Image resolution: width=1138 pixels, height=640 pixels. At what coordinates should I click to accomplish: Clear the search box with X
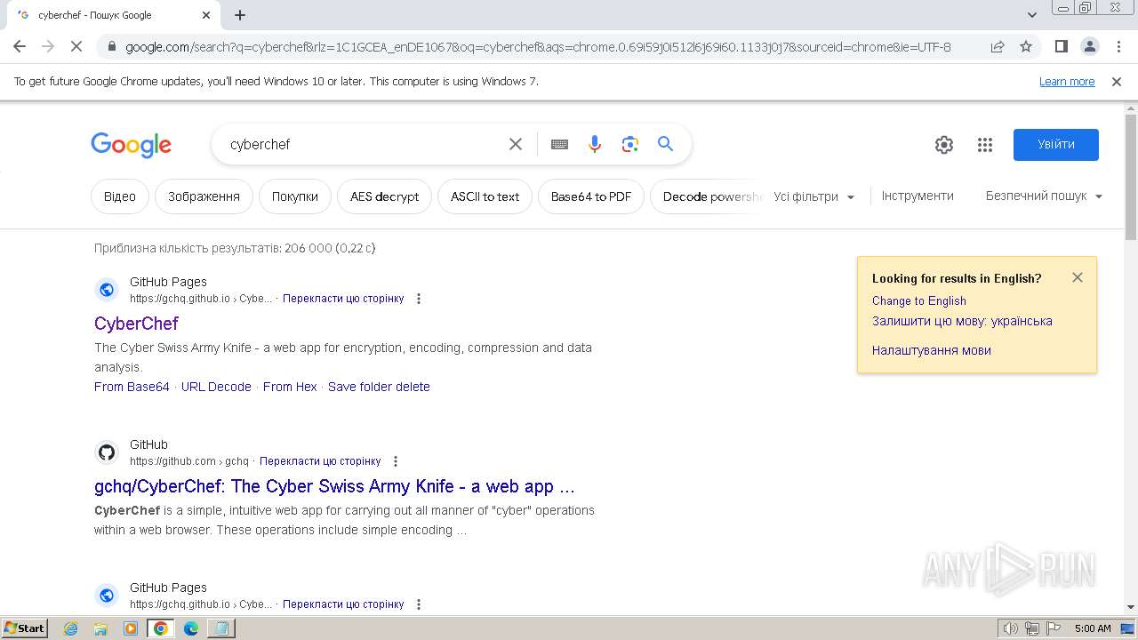tap(516, 144)
